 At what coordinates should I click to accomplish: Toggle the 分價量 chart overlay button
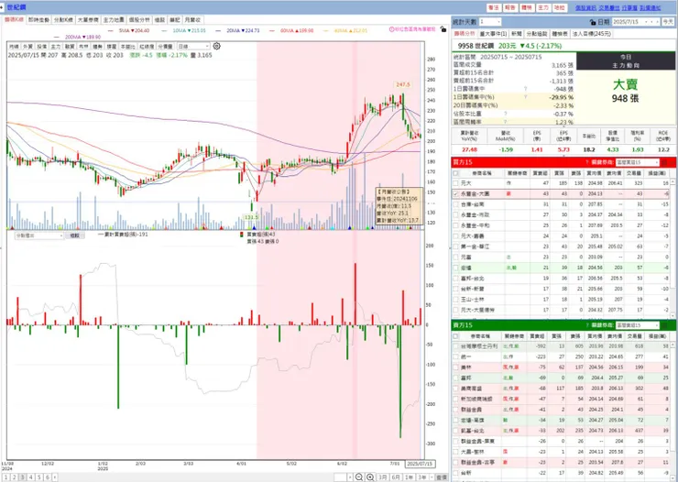pyautogui.click(x=165, y=46)
